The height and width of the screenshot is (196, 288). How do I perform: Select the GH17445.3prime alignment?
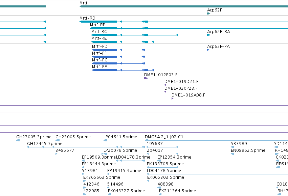pos(86,147)
